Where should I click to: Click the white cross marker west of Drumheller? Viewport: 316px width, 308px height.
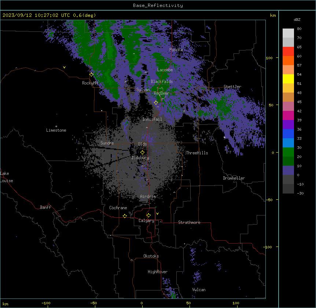[224, 137]
